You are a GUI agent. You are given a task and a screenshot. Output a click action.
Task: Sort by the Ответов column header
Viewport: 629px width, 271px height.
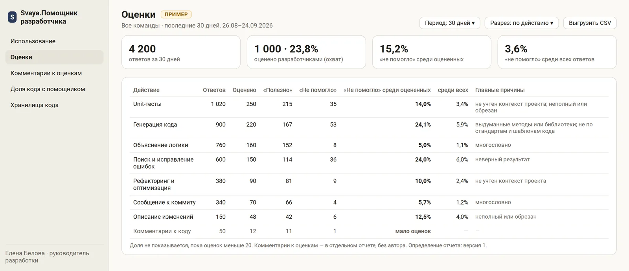214,90
